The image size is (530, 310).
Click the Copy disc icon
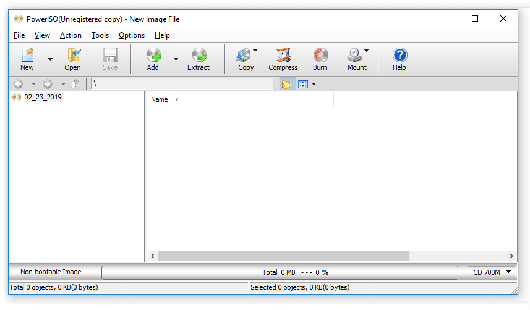click(244, 55)
